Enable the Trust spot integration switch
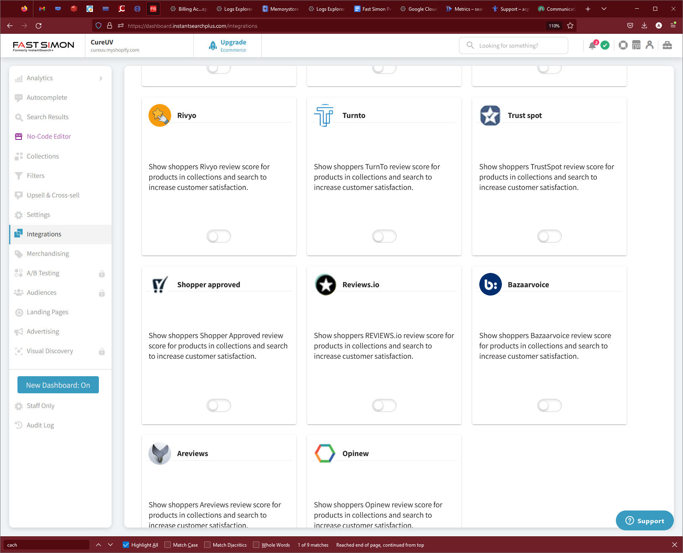Screen dimensions: 683x553 549,236
